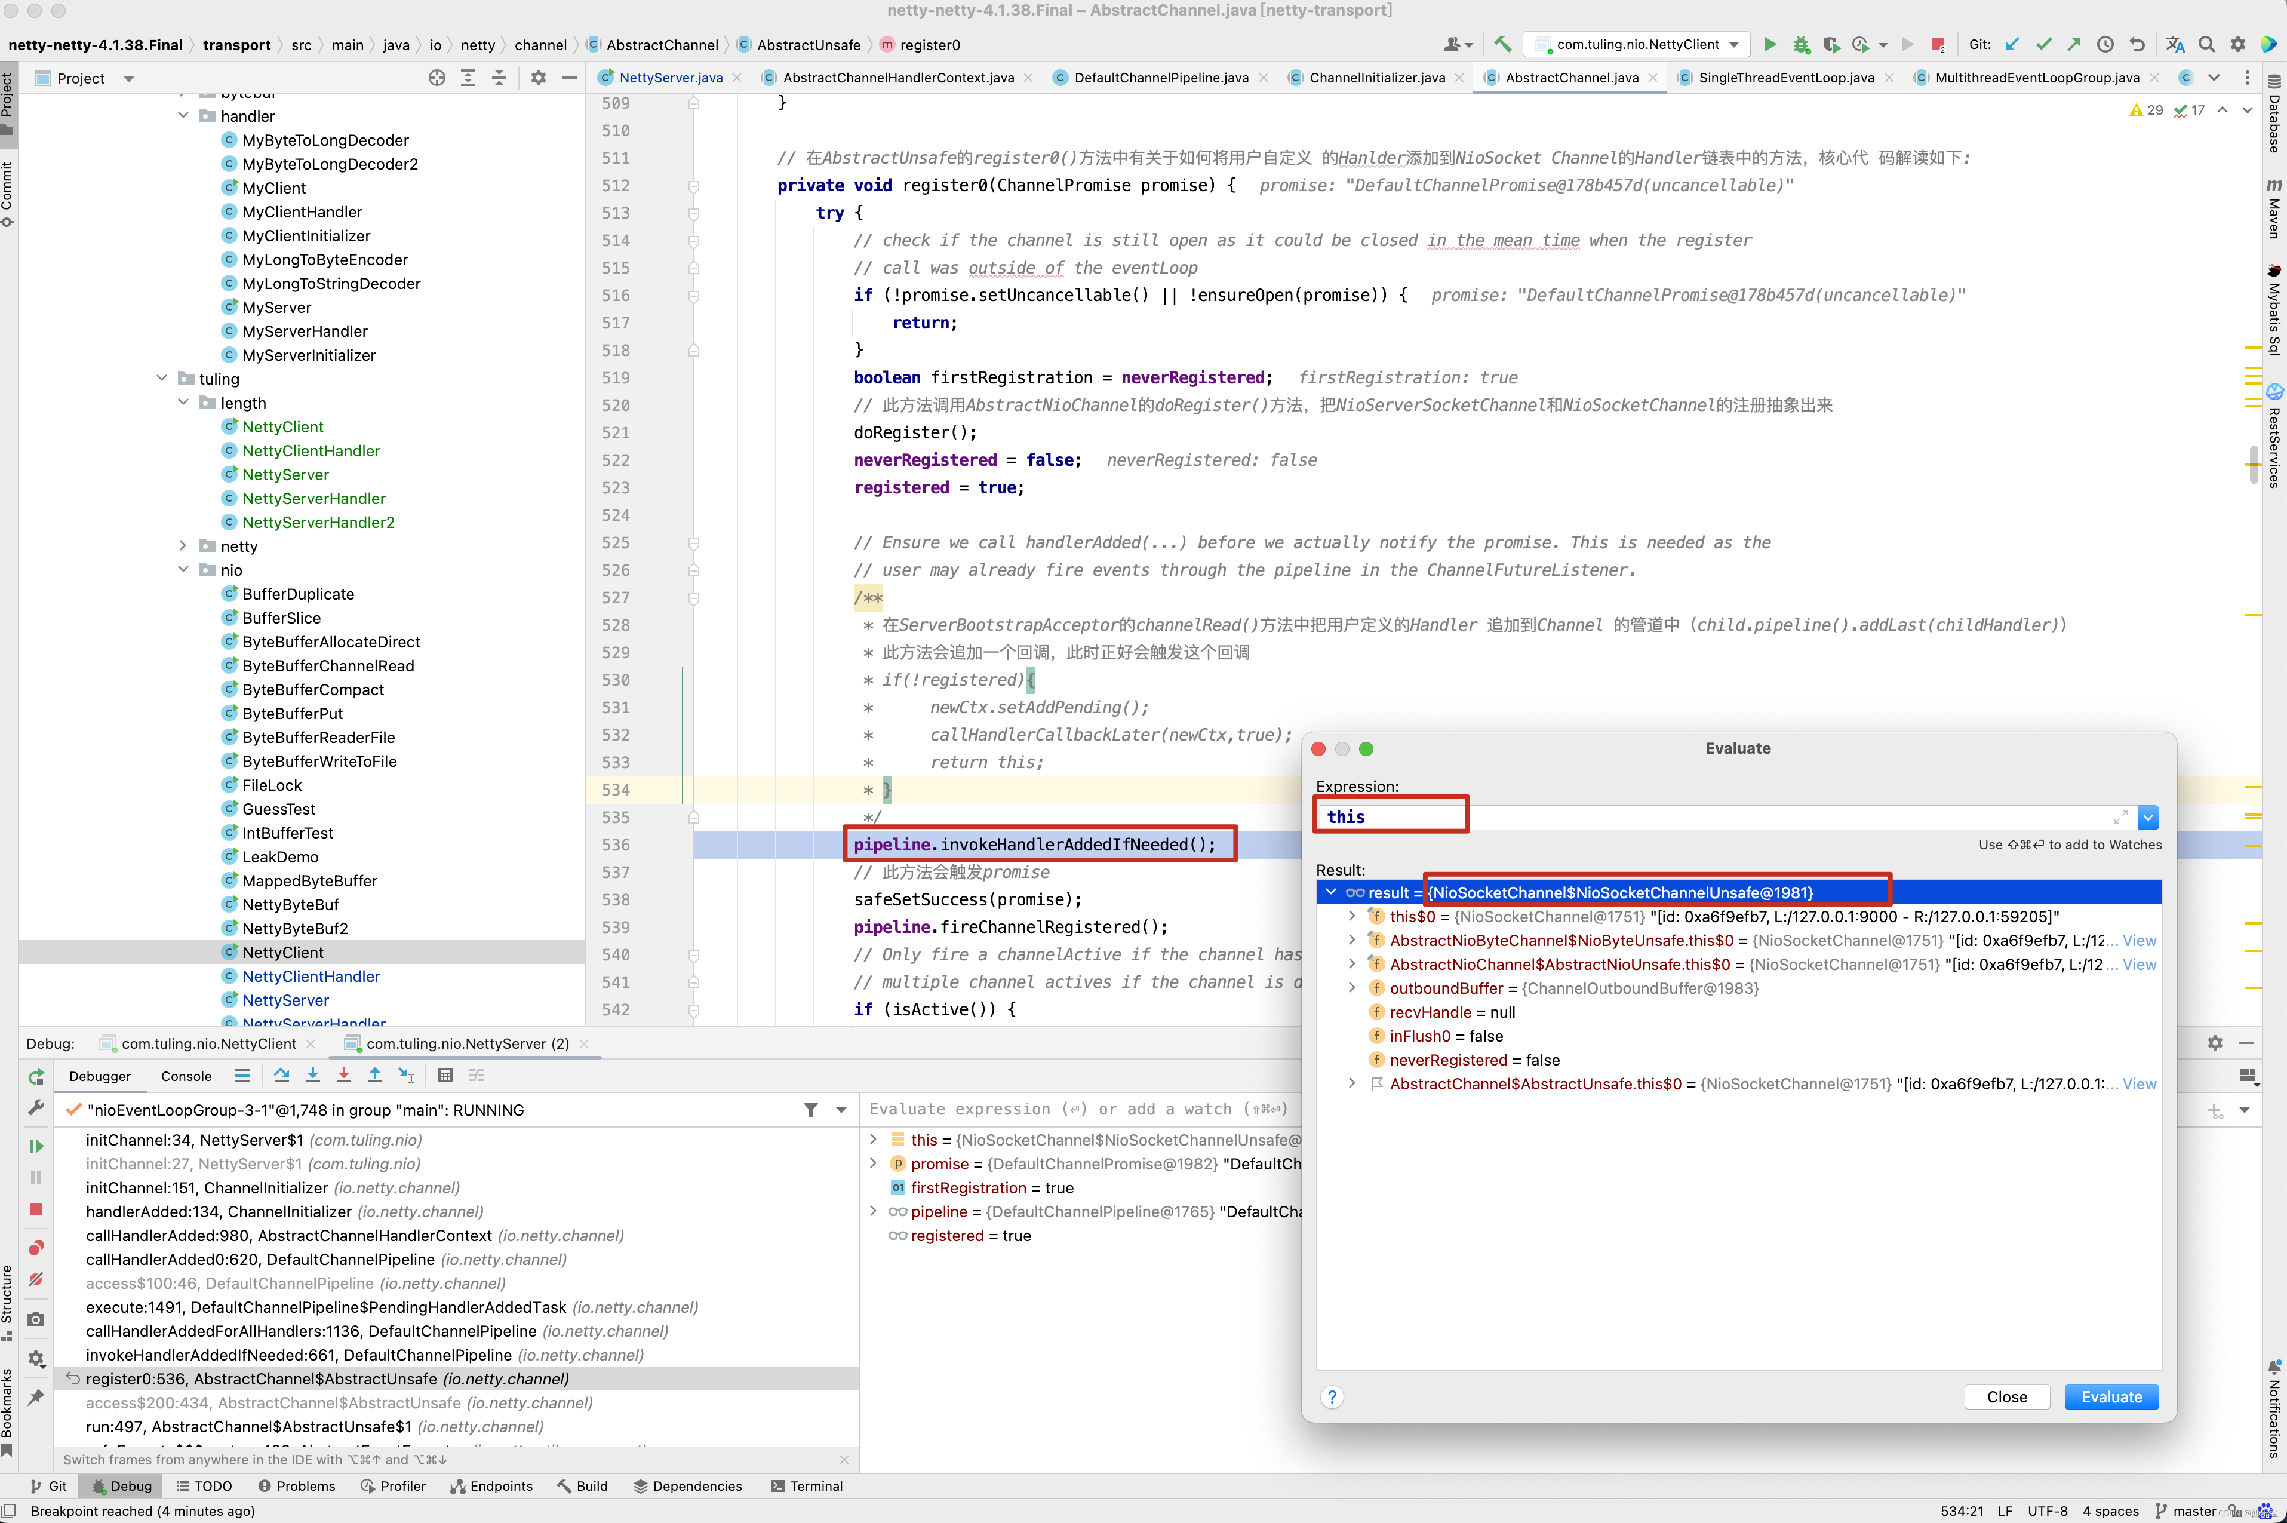The height and width of the screenshot is (1523, 2287).
Task: Open the expression history dropdown
Action: point(2148,818)
